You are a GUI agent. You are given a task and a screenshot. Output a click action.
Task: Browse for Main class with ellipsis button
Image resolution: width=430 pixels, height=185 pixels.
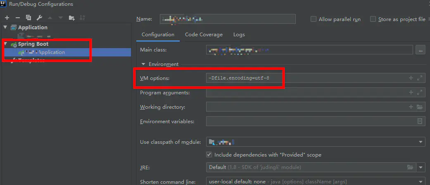coord(420,50)
